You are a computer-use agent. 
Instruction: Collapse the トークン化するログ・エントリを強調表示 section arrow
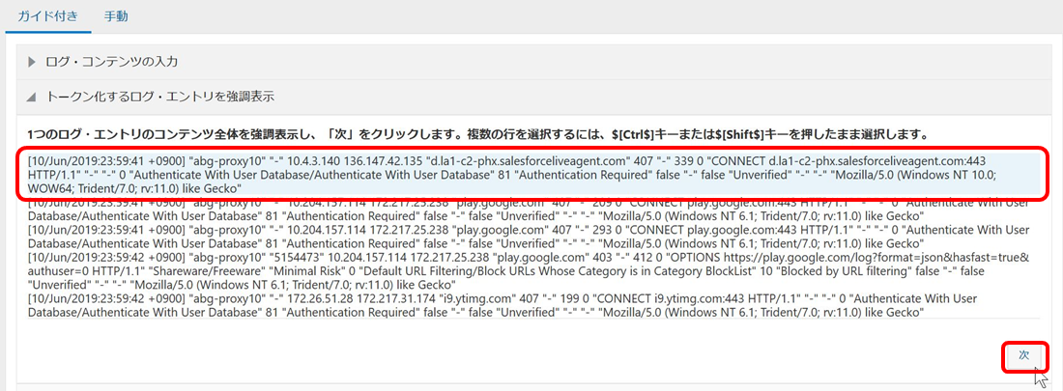tap(31, 97)
